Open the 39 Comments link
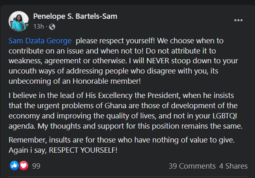The width and height of the screenshot is (255, 178). point(192,166)
